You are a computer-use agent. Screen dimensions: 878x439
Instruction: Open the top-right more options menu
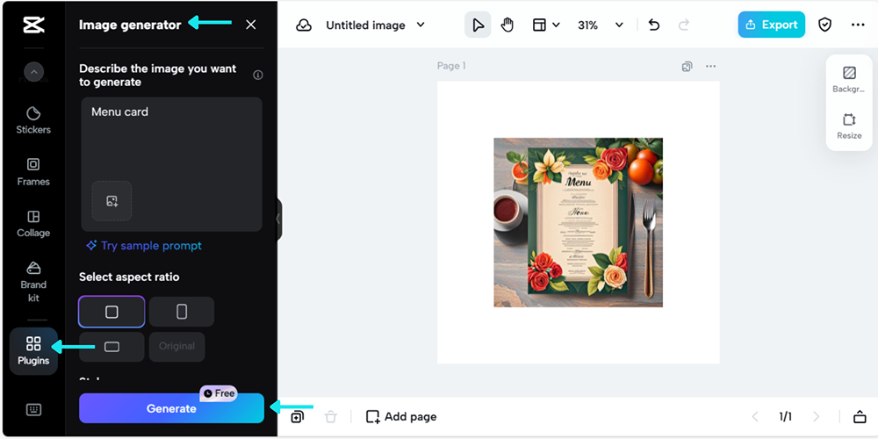[x=858, y=25]
